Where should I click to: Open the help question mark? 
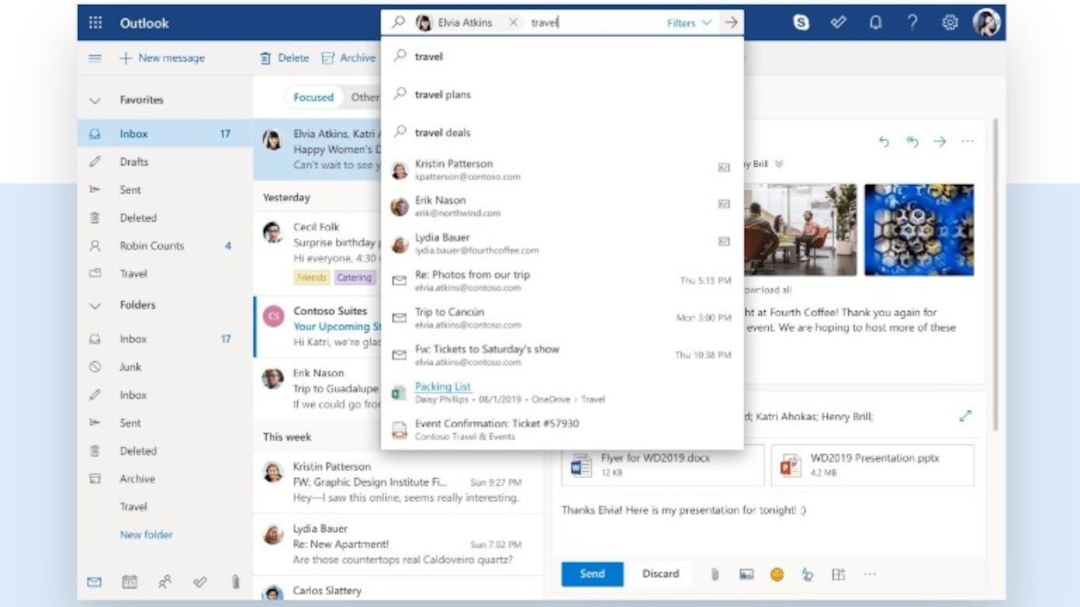click(x=912, y=22)
